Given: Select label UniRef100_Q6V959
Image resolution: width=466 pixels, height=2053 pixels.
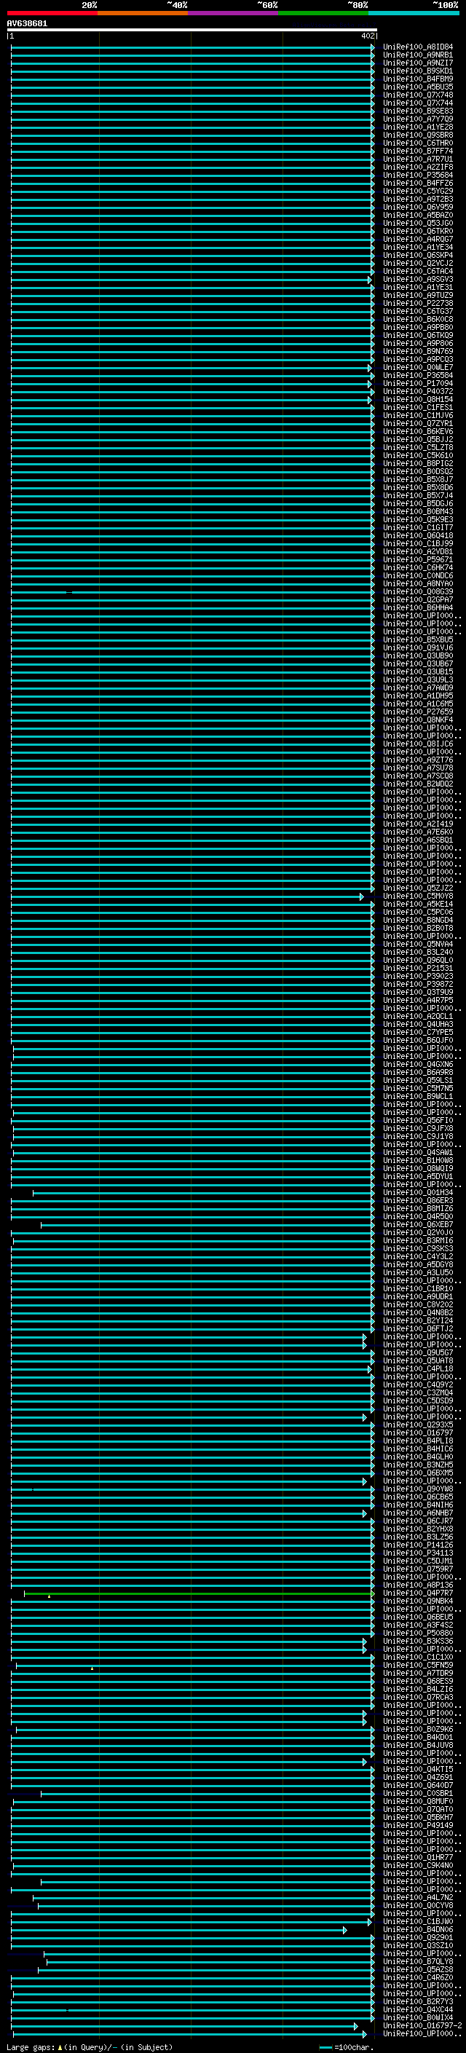Looking at the screenshot, I should pyautogui.click(x=418, y=208).
